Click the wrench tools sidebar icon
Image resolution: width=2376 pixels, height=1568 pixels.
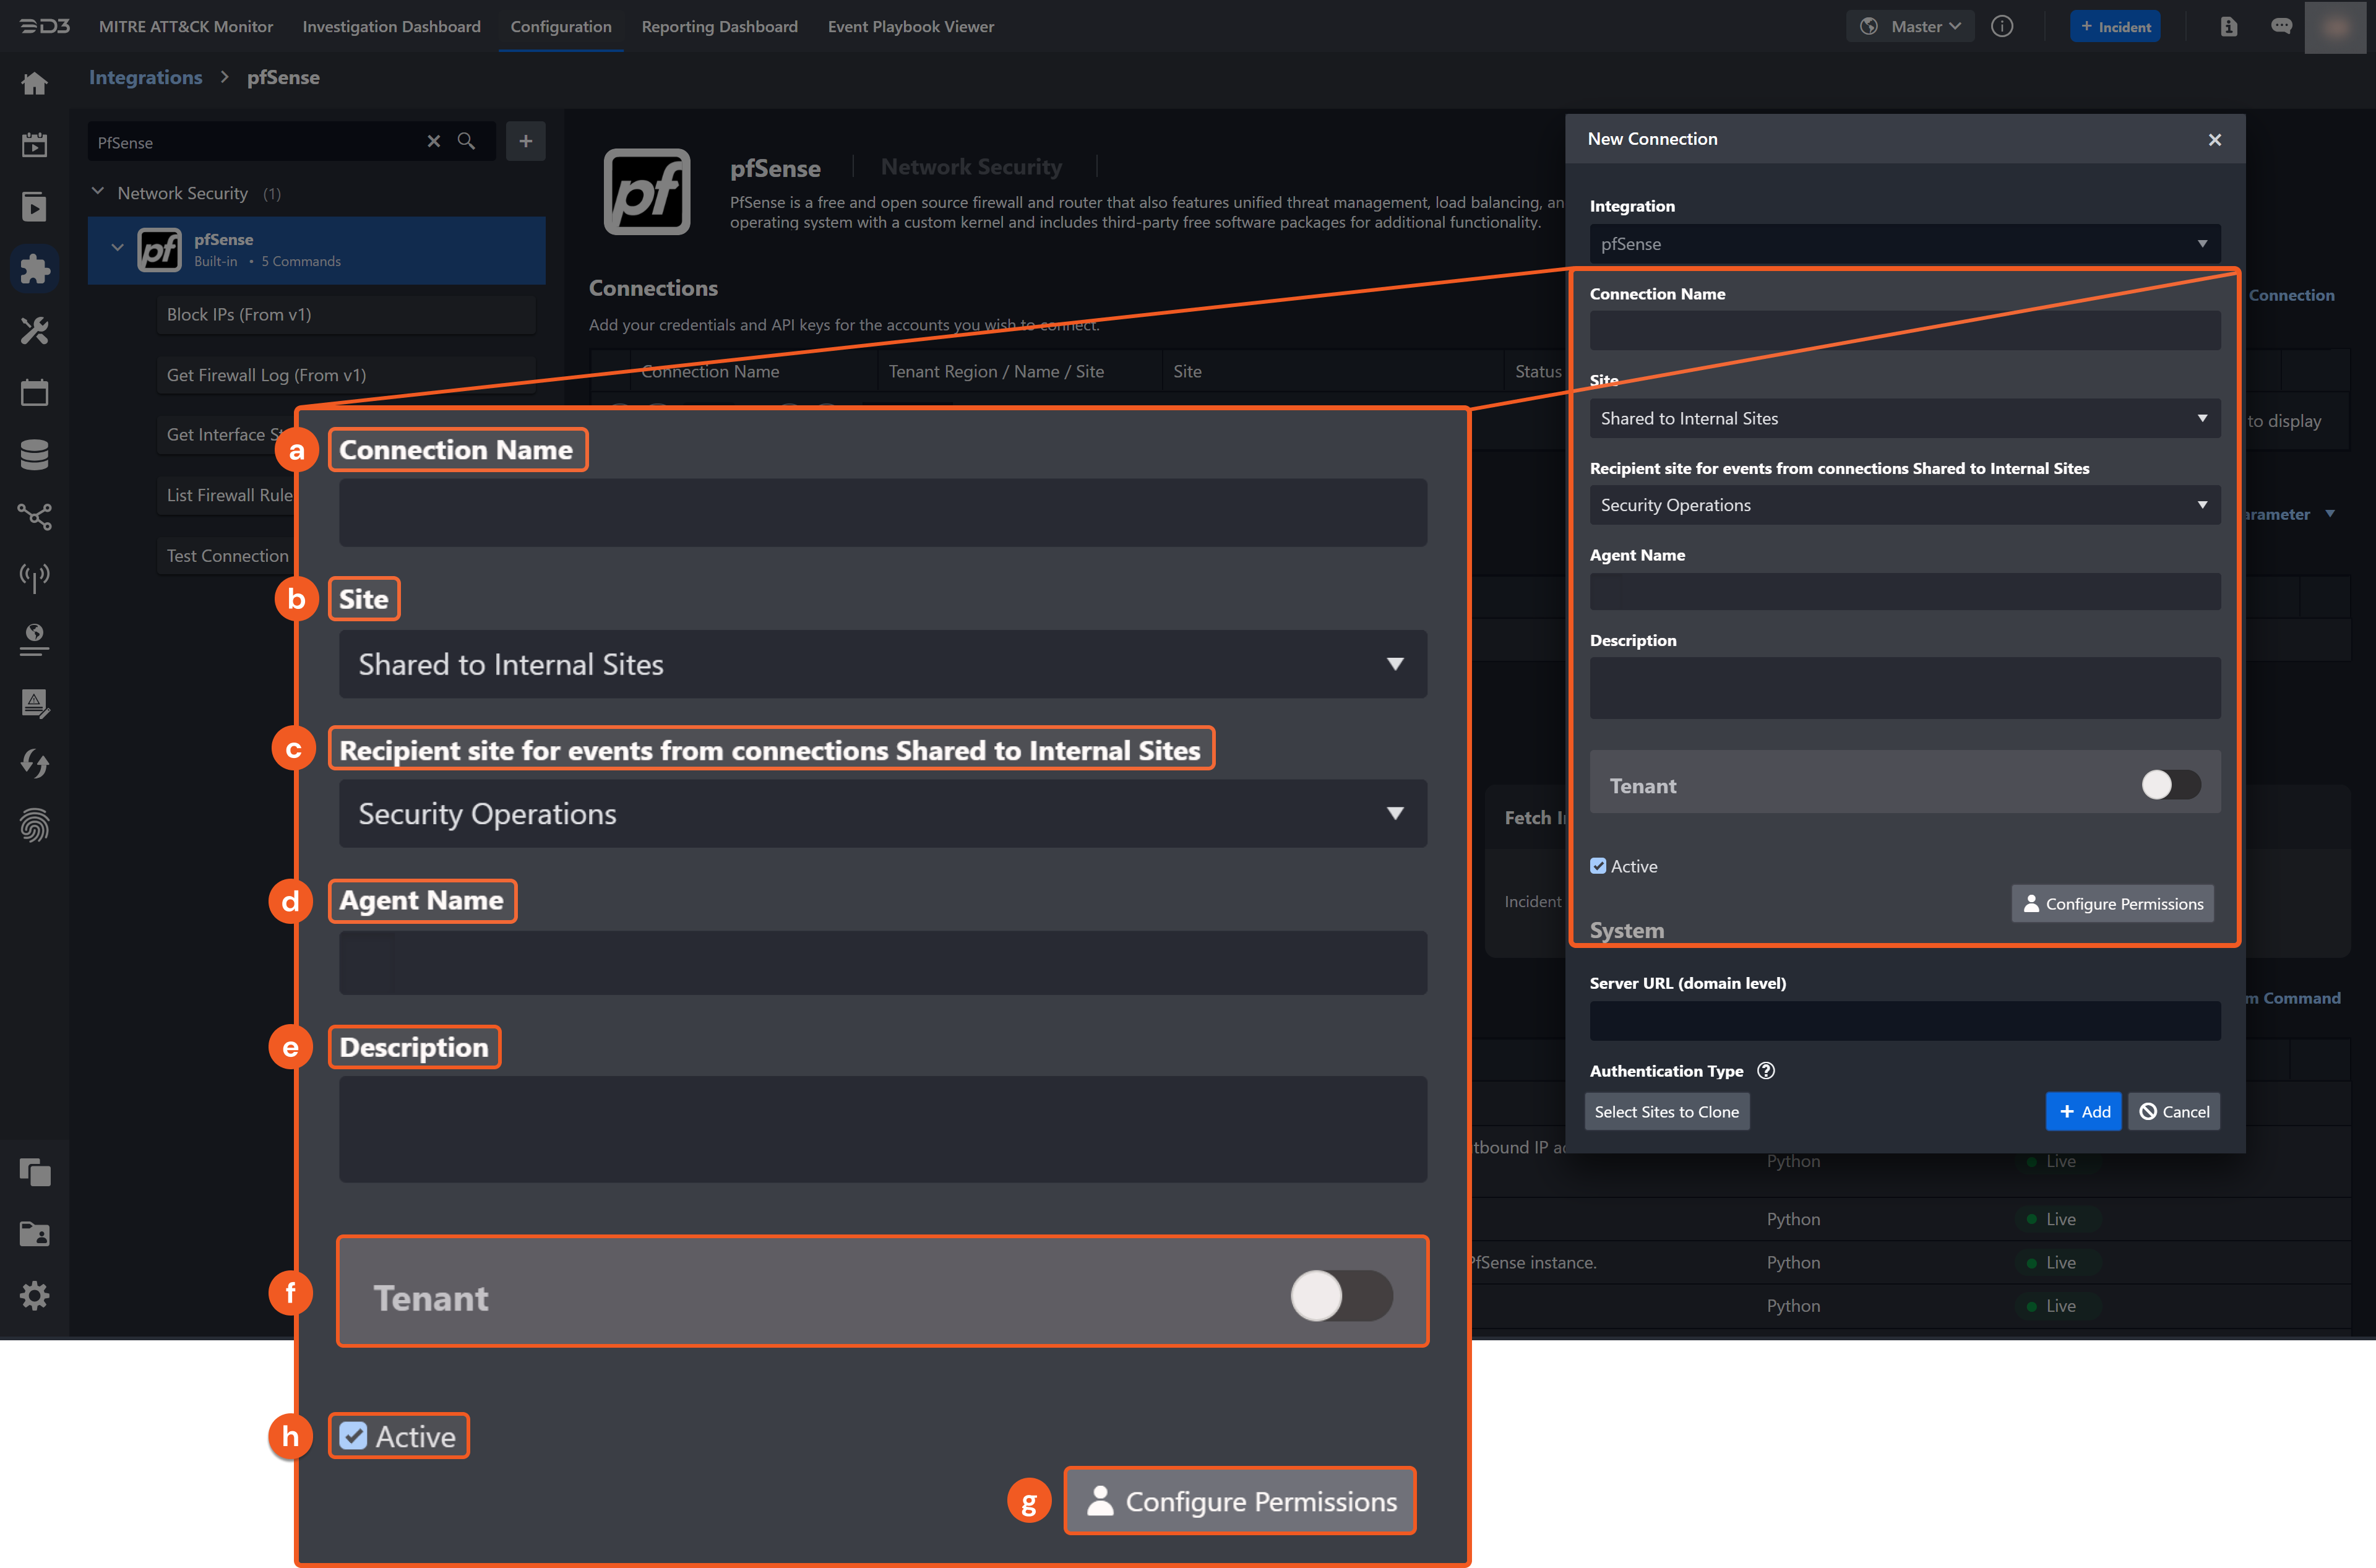34,330
